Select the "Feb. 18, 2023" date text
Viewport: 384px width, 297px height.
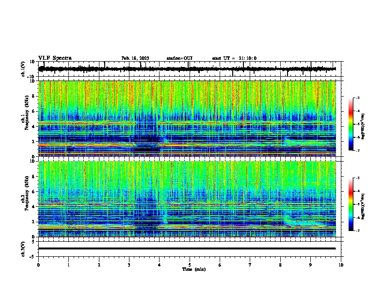(x=135, y=58)
